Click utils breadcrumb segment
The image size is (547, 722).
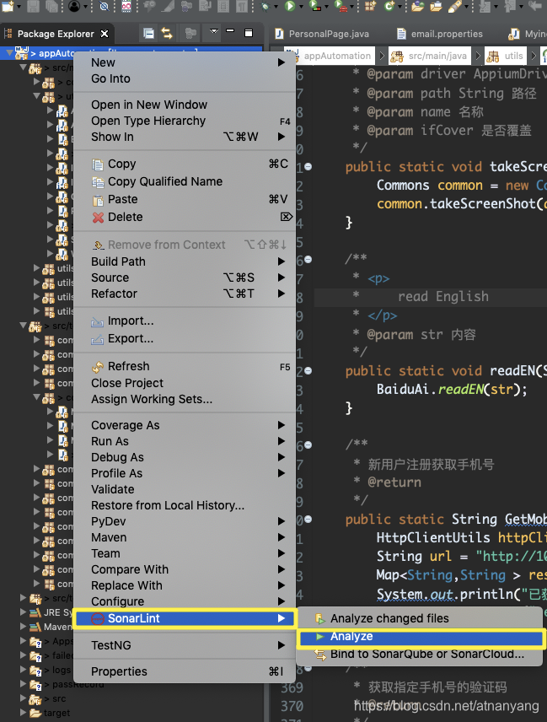click(x=506, y=56)
